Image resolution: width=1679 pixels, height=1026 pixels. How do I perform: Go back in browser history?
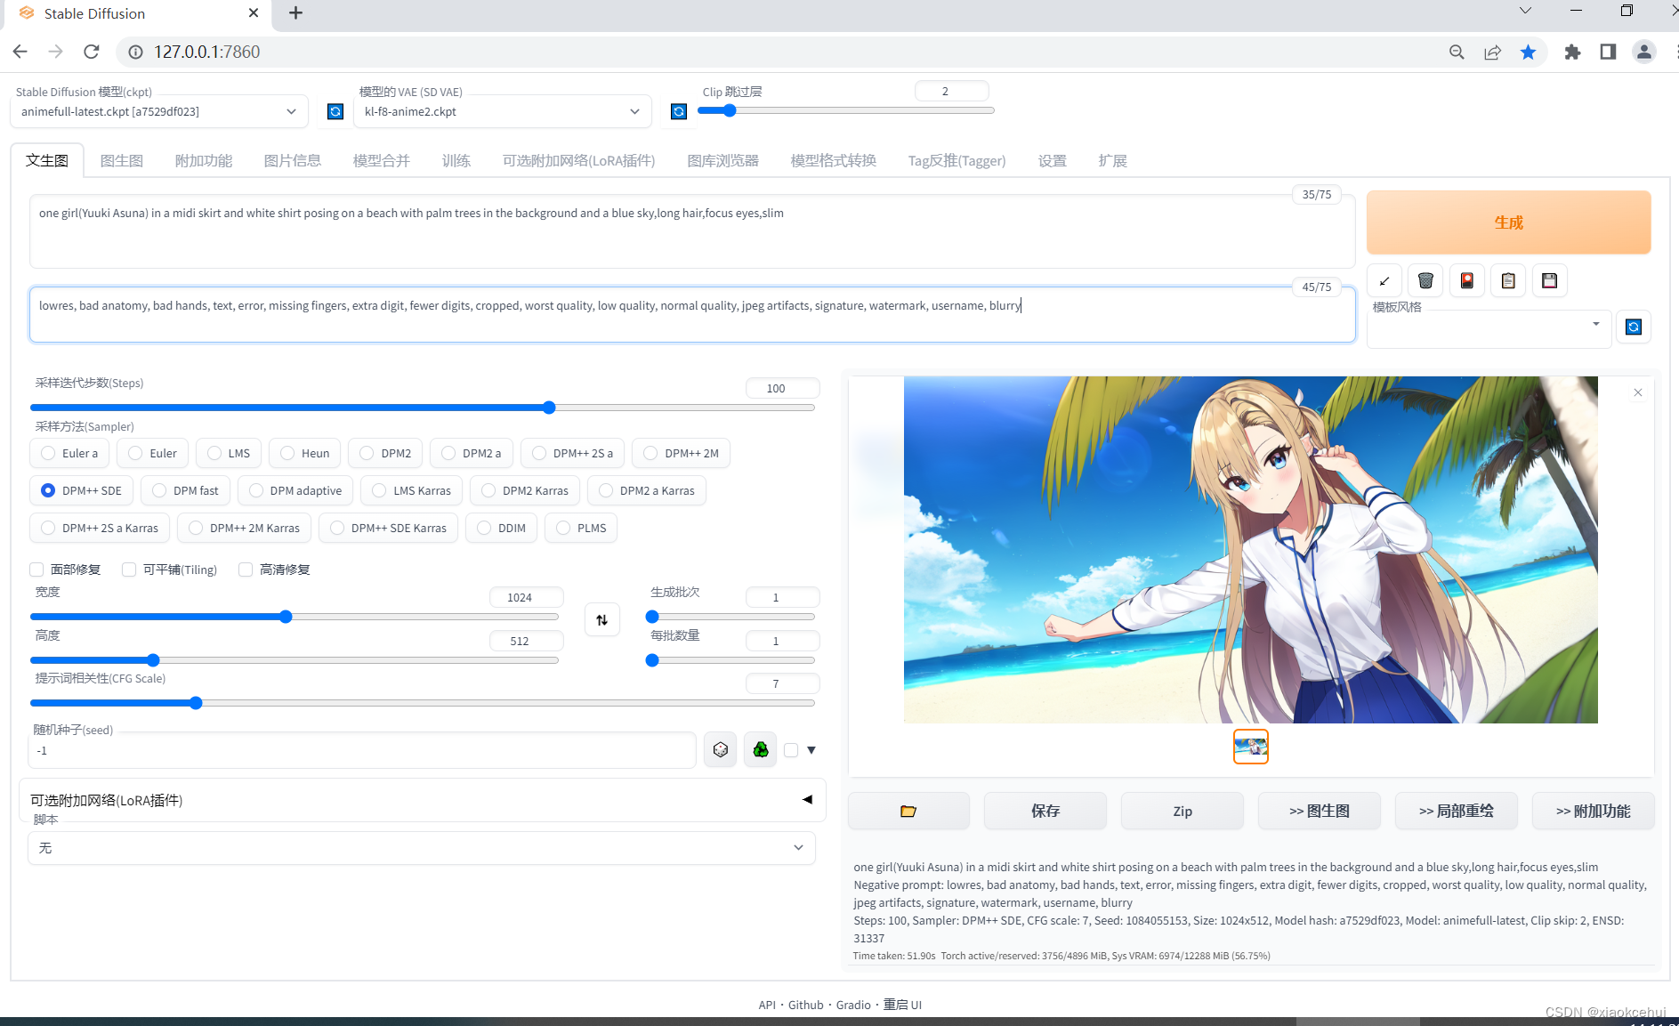pyautogui.click(x=20, y=52)
